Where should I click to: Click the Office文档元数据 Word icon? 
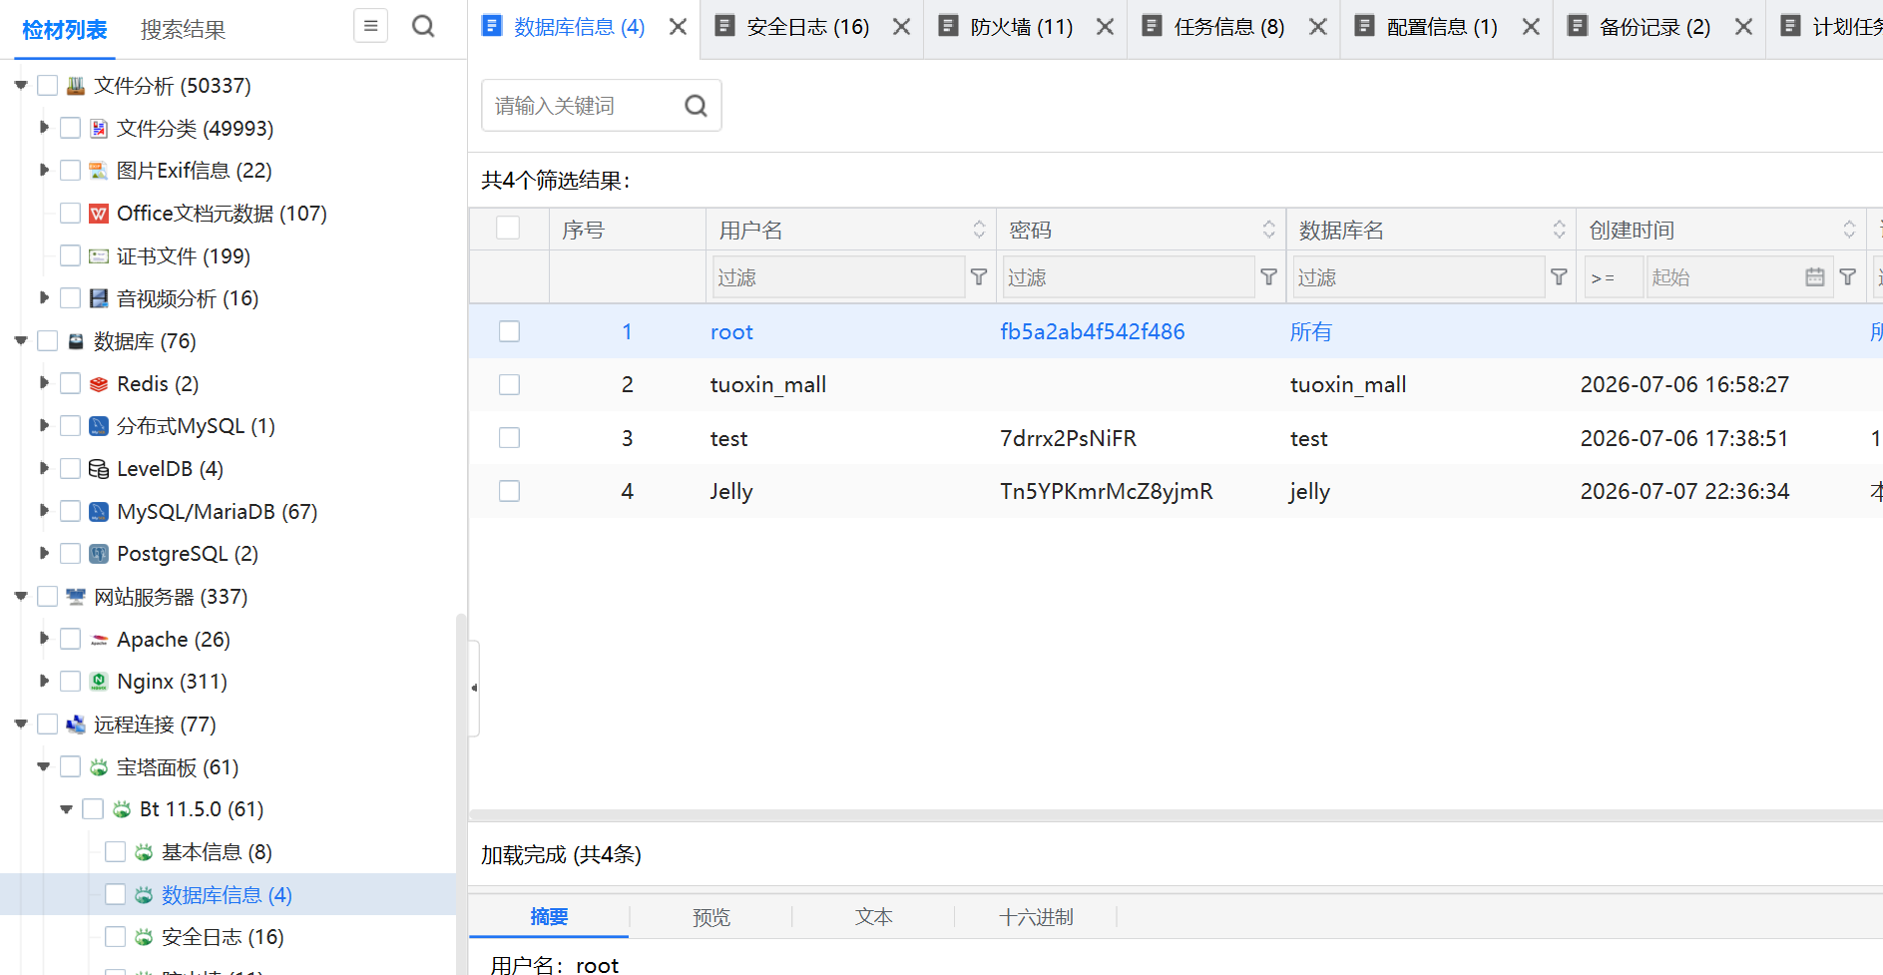[x=99, y=214]
